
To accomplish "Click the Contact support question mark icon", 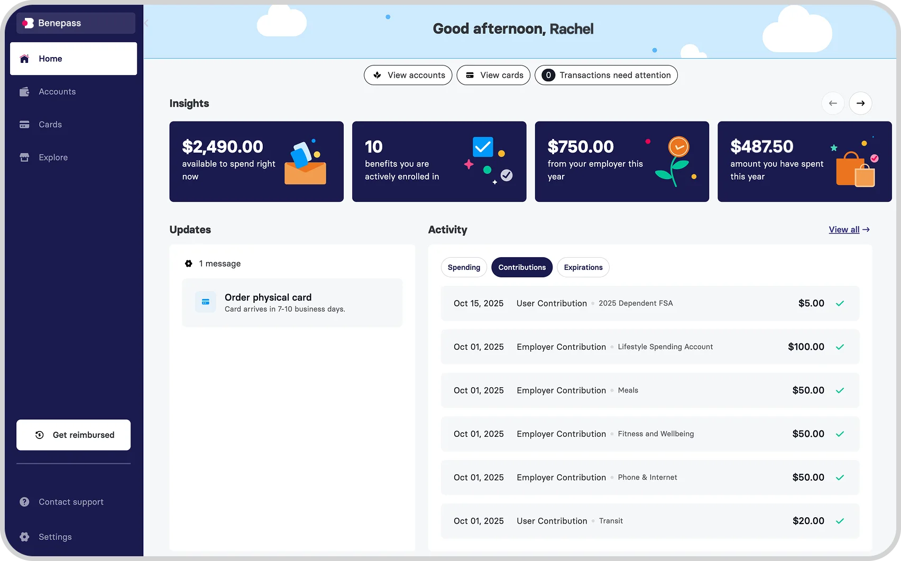I will pos(24,502).
